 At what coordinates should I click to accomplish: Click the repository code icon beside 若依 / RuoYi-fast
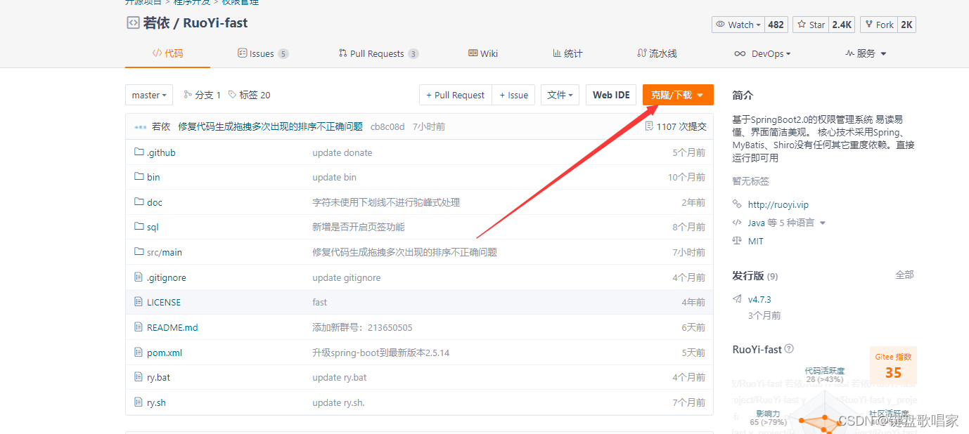133,22
